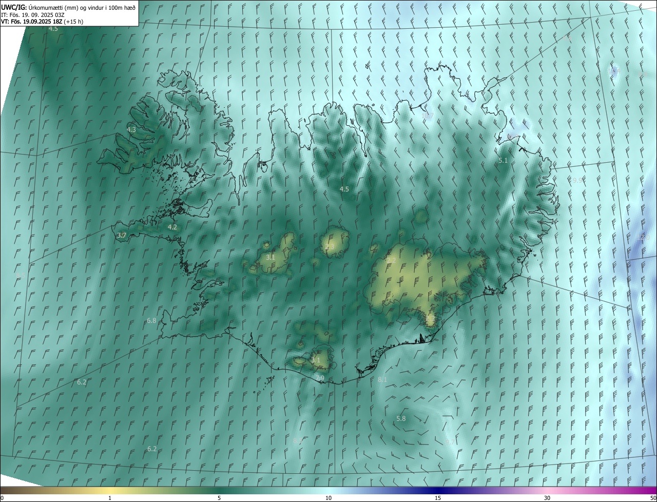This screenshot has height=502, width=657.
Task: Click the '30' tick on the color scale
Action: (x=547, y=498)
